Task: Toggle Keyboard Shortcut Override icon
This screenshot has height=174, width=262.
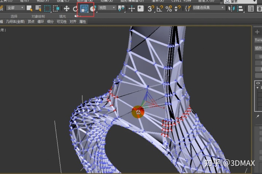Action: click(x=140, y=8)
